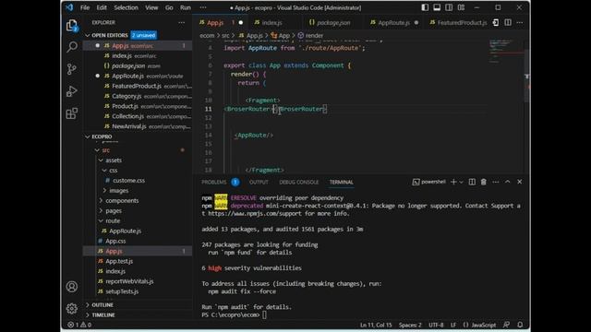Open Customize Layout icon
Image resolution: width=591 pixels, height=332 pixels.
[461, 7]
